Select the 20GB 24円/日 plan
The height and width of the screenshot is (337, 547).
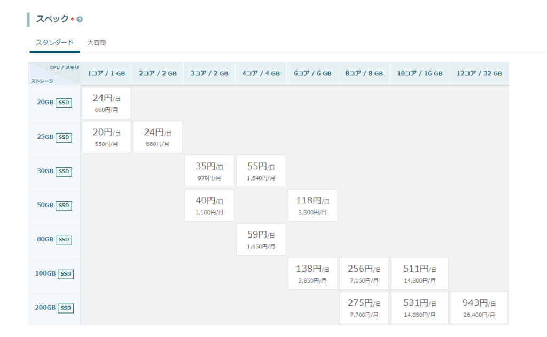106,103
